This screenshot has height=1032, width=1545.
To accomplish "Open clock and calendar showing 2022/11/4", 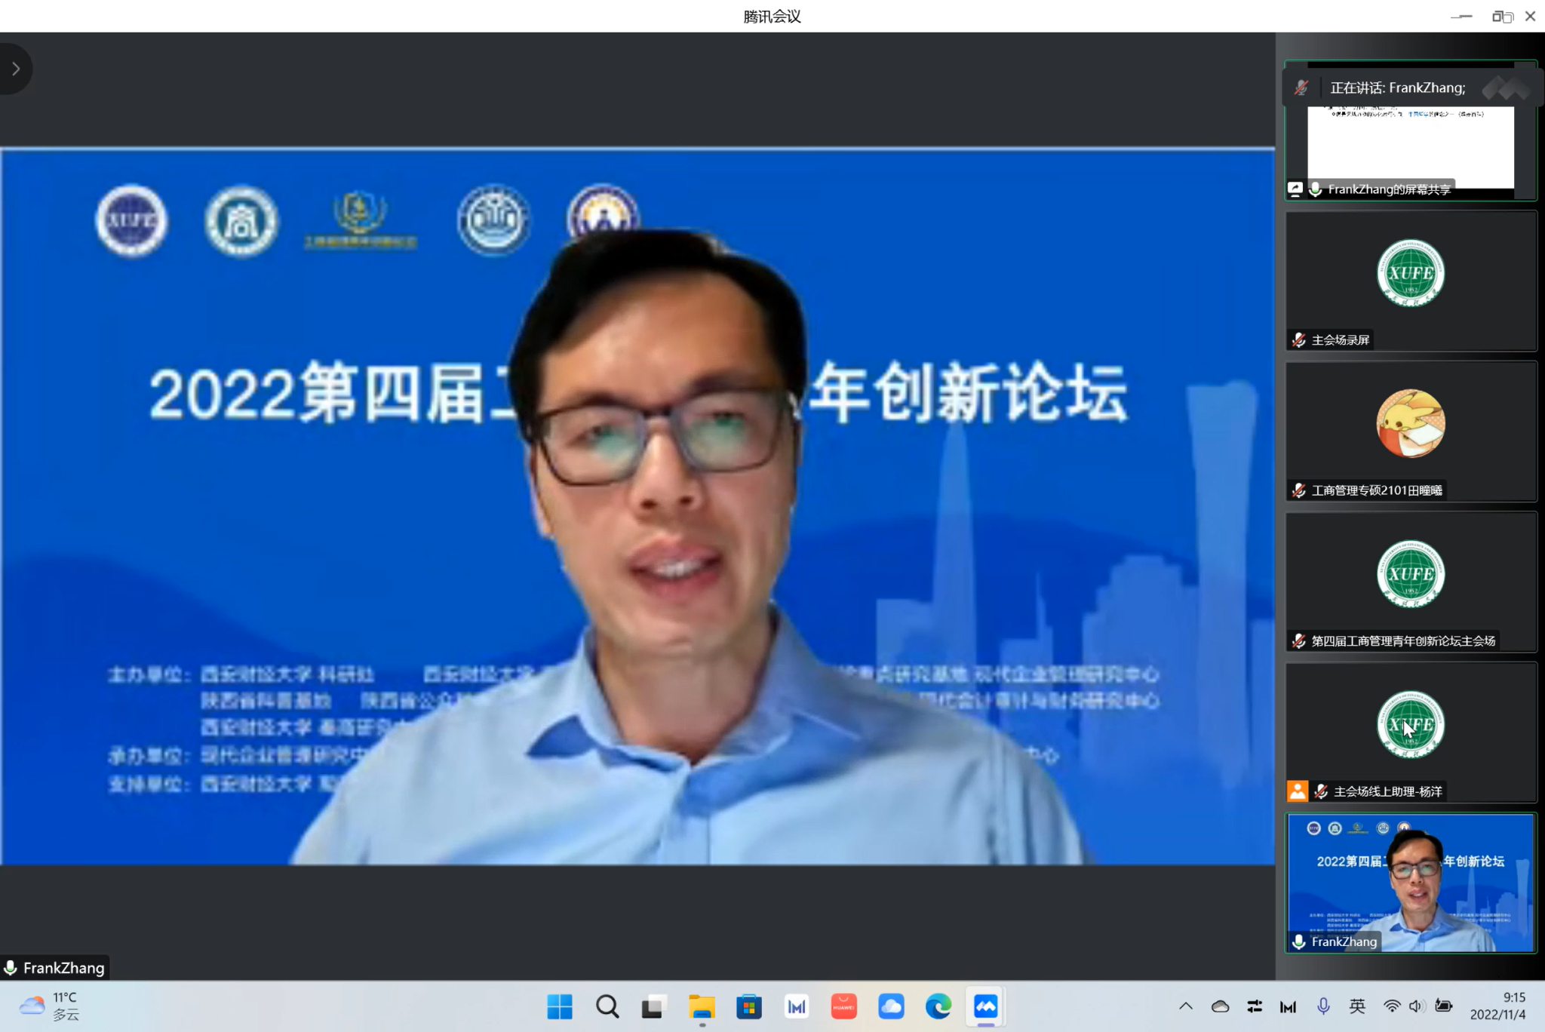I will click(1497, 1006).
